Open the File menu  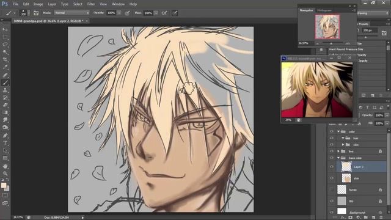[x=16, y=4]
